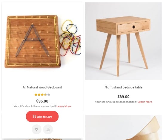
Task: View the night stand product image
Action: pyautogui.click(x=123, y=41)
